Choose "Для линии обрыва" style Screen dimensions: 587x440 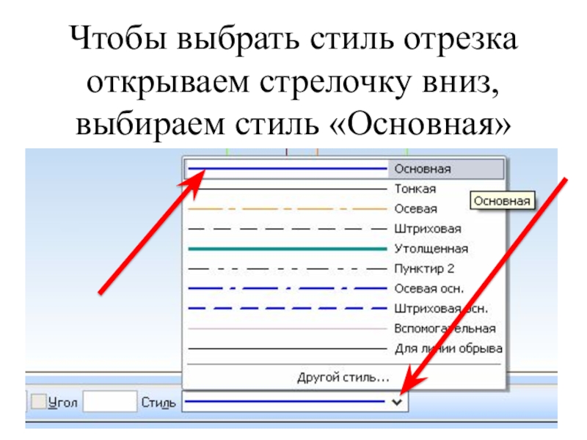(x=344, y=349)
